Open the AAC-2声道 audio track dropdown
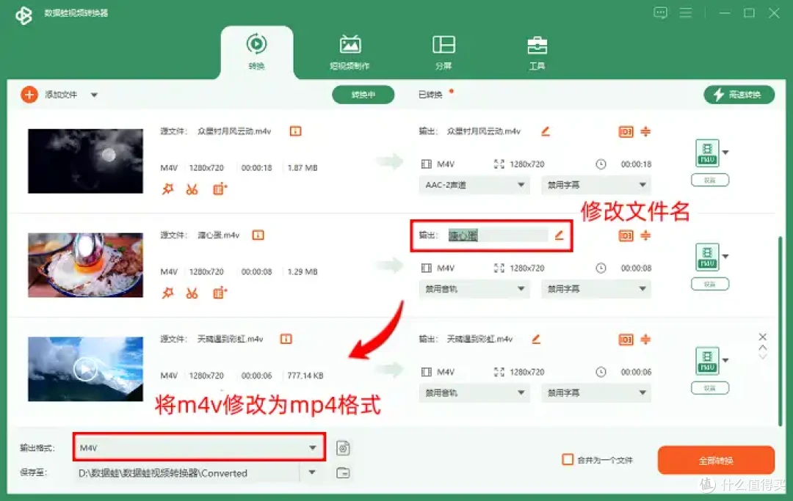This screenshot has width=793, height=501. coord(474,185)
